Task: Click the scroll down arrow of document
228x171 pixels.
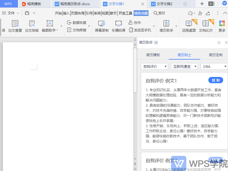Action: (x=135, y=159)
